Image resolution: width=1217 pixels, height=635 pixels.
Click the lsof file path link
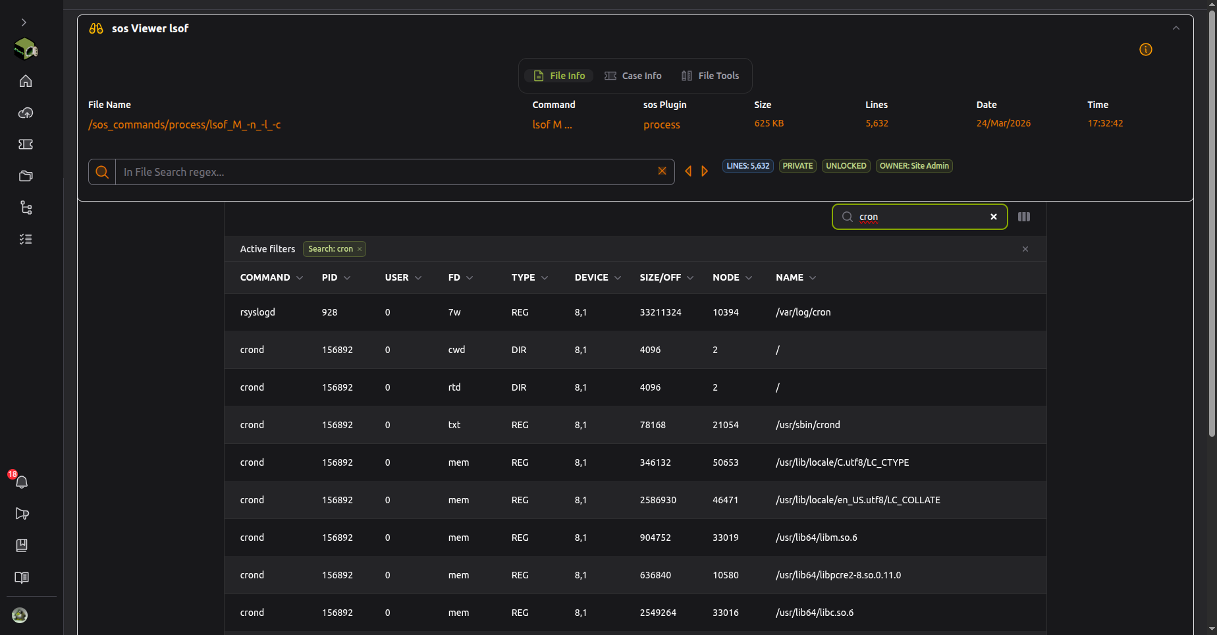[x=184, y=124]
